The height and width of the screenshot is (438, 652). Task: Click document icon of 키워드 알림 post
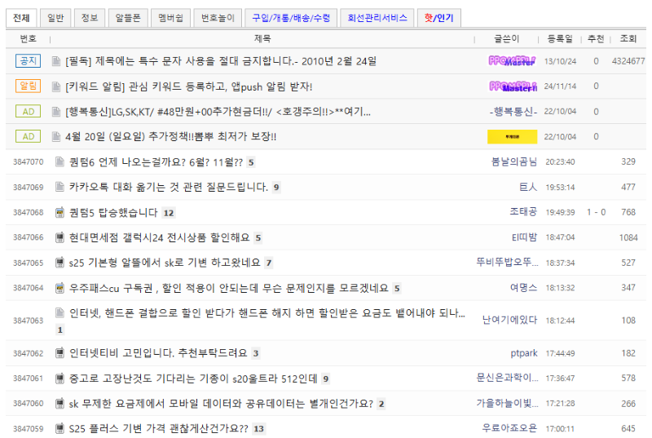click(x=56, y=86)
